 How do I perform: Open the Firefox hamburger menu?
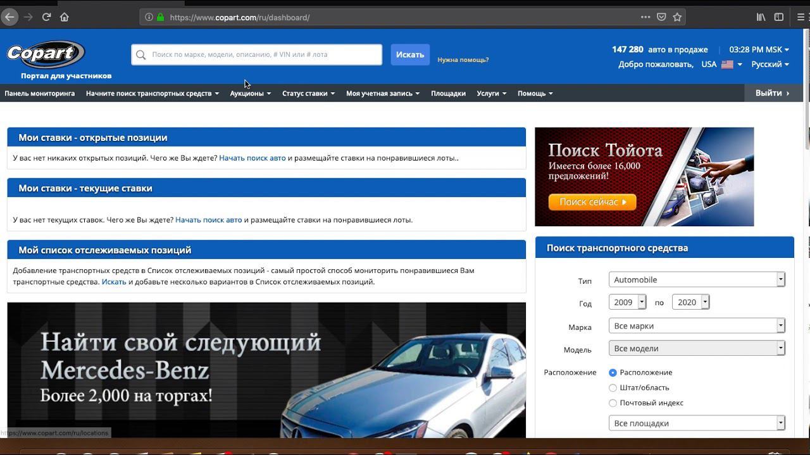point(801,17)
